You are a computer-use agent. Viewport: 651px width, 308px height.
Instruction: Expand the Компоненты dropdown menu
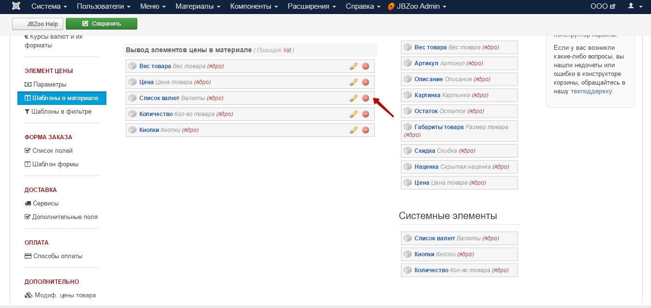(253, 6)
